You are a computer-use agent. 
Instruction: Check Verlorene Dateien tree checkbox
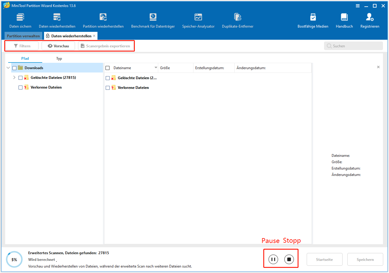point(20,87)
